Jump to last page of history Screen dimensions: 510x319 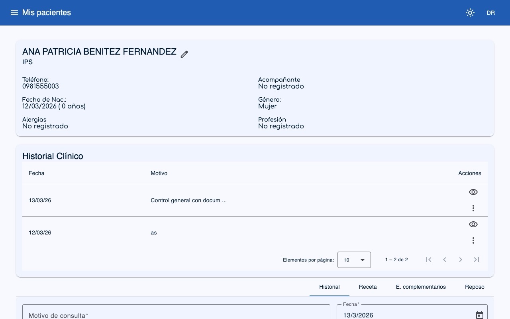click(x=477, y=260)
